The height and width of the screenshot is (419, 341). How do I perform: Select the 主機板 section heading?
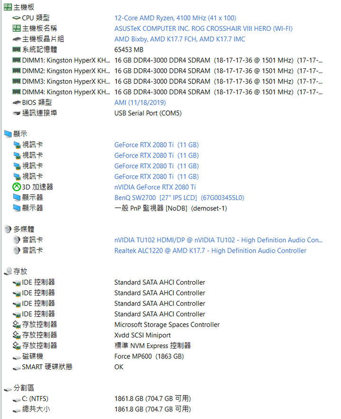point(24,7)
